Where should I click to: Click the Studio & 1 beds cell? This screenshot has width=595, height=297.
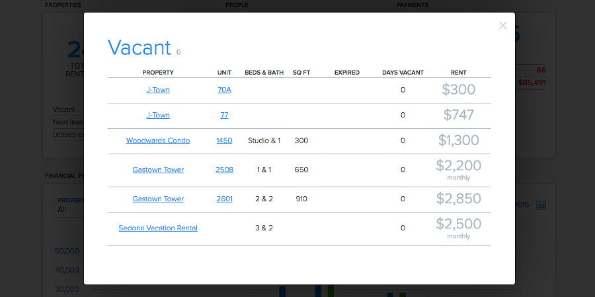[x=264, y=141]
